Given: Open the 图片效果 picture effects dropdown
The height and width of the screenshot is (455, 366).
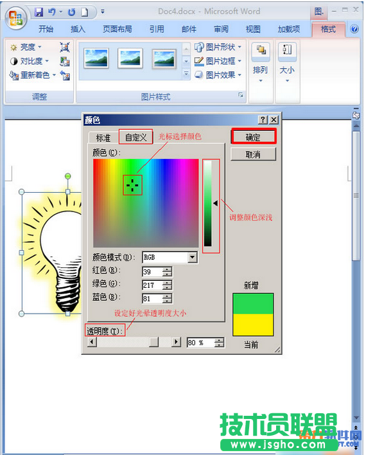Looking at the screenshot, I should [218, 75].
